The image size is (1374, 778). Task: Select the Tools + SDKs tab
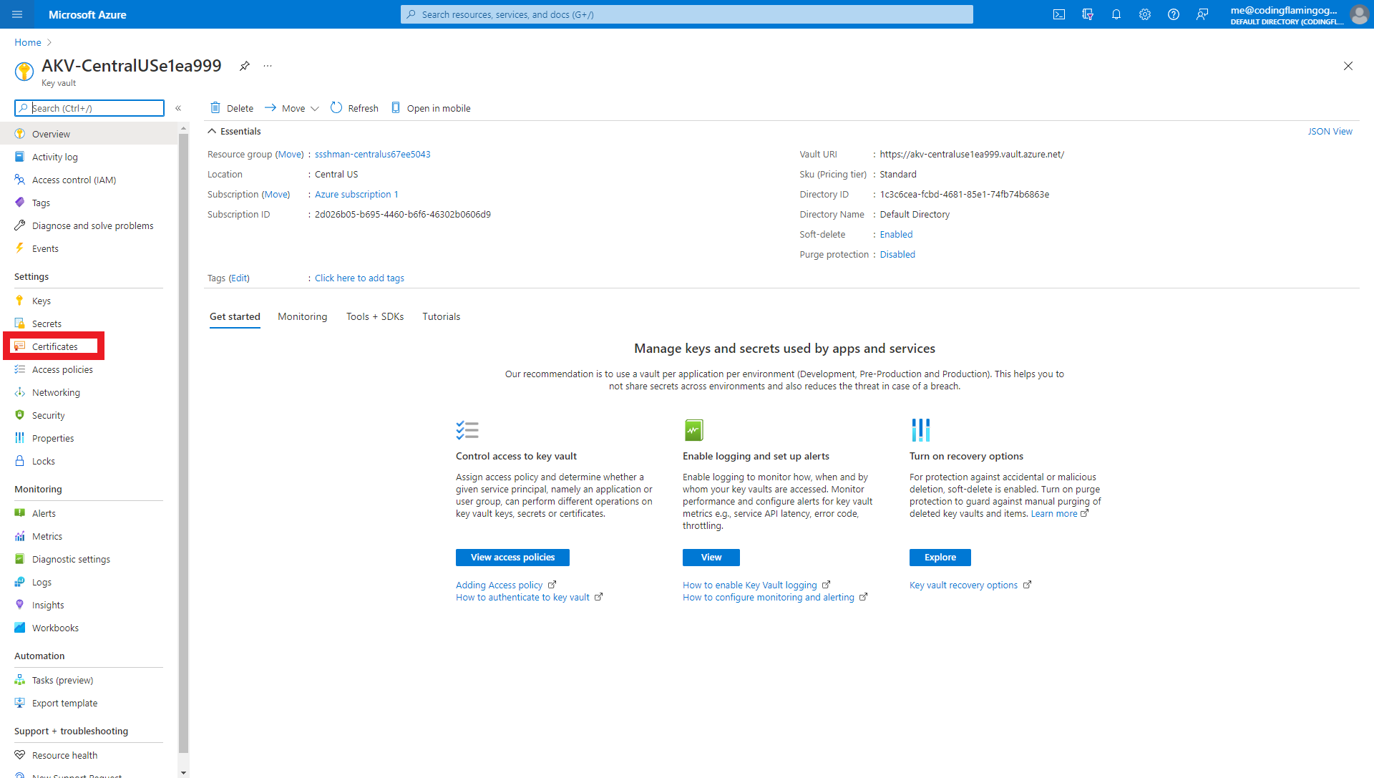(x=375, y=316)
